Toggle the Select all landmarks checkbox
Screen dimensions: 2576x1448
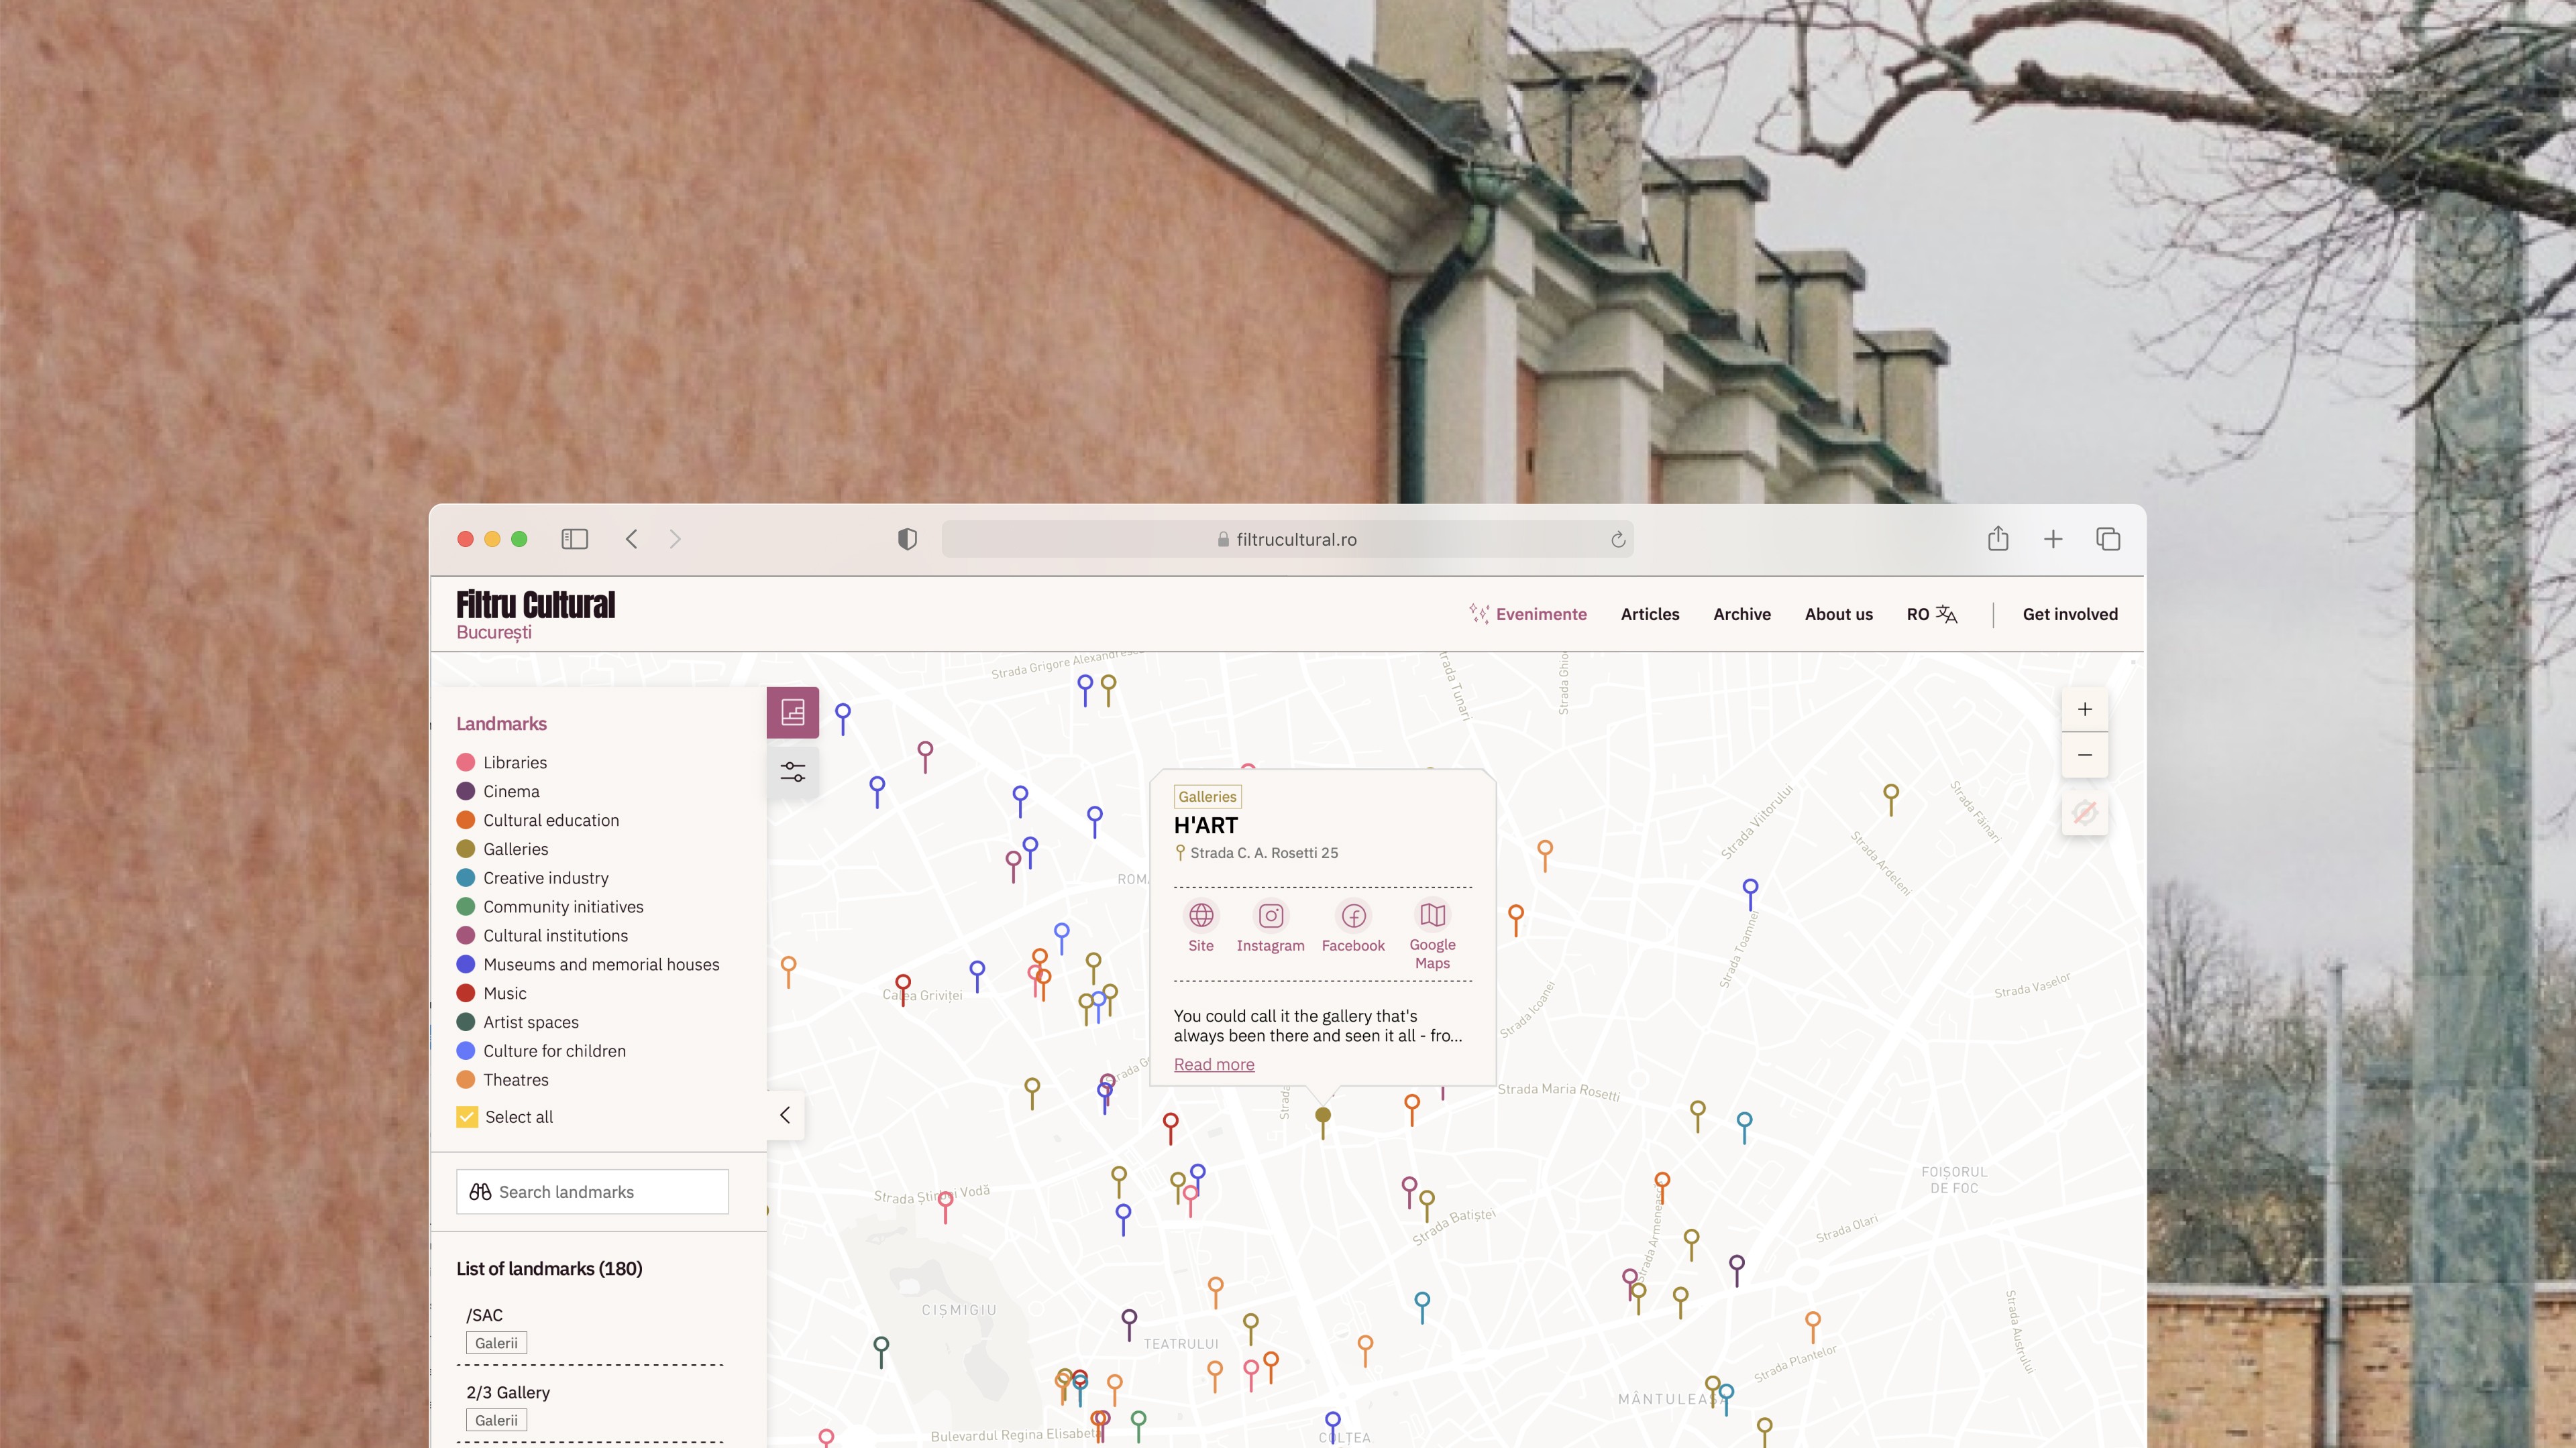pyautogui.click(x=467, y=1116)
